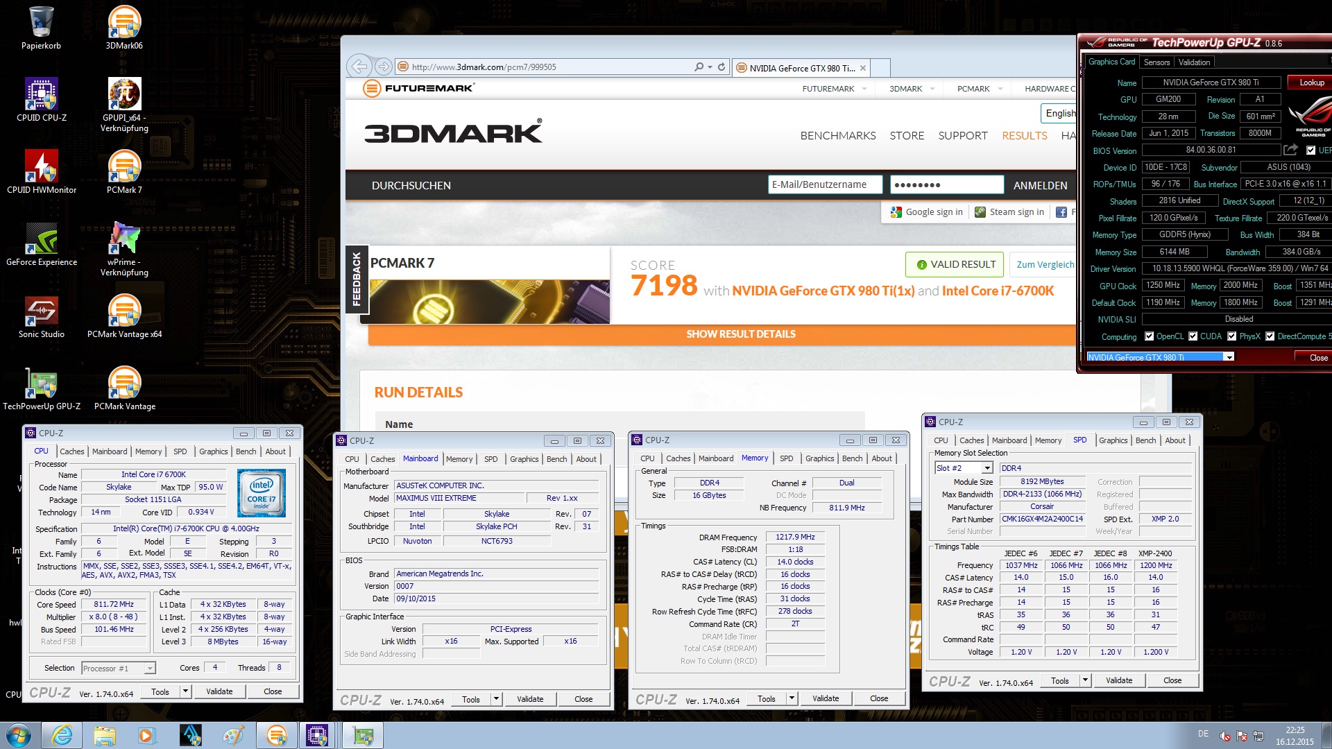Open Internet Explorer from the taskbar
The width and height of the screenshot is (1332, 749).
click(x=62, y=735)
